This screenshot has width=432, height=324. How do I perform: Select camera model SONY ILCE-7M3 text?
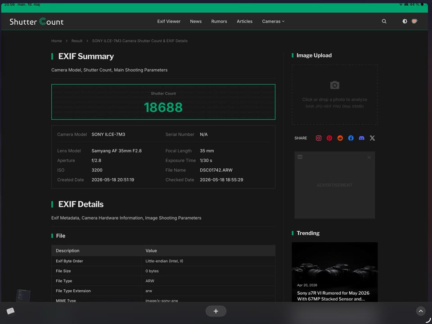click(108, 135)
